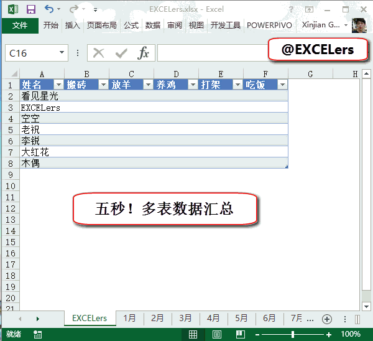373x341 pixels.
Task: Click the Insert Function fx icon
Action: [143, 53]
